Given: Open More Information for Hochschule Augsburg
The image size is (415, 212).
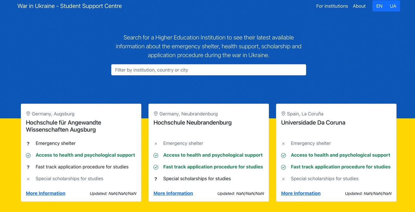Looking at the screenshot, I should (46, 193).
